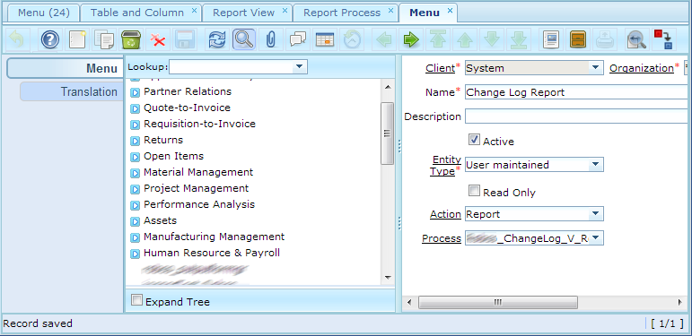Click the Zoom Across magnifier icon

tap(636, 40)
